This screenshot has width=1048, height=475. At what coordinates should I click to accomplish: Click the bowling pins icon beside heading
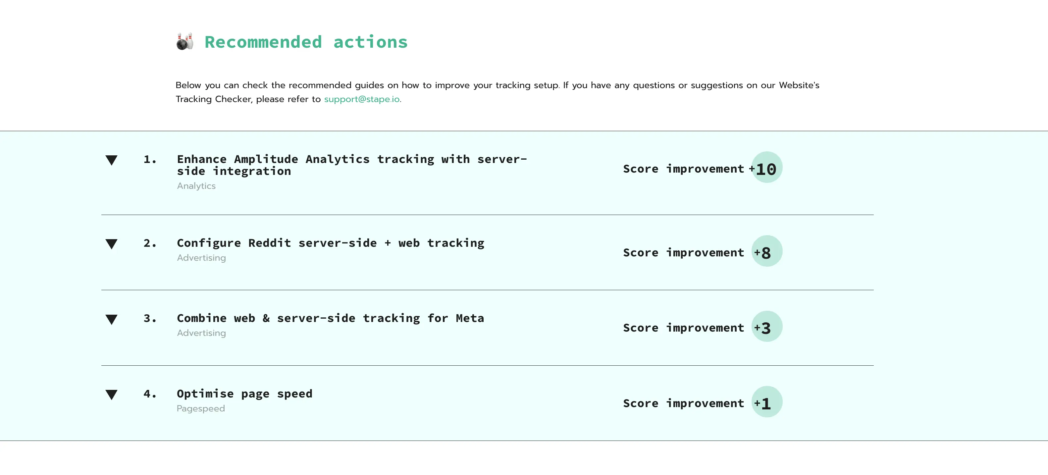[x=185, y=41]
